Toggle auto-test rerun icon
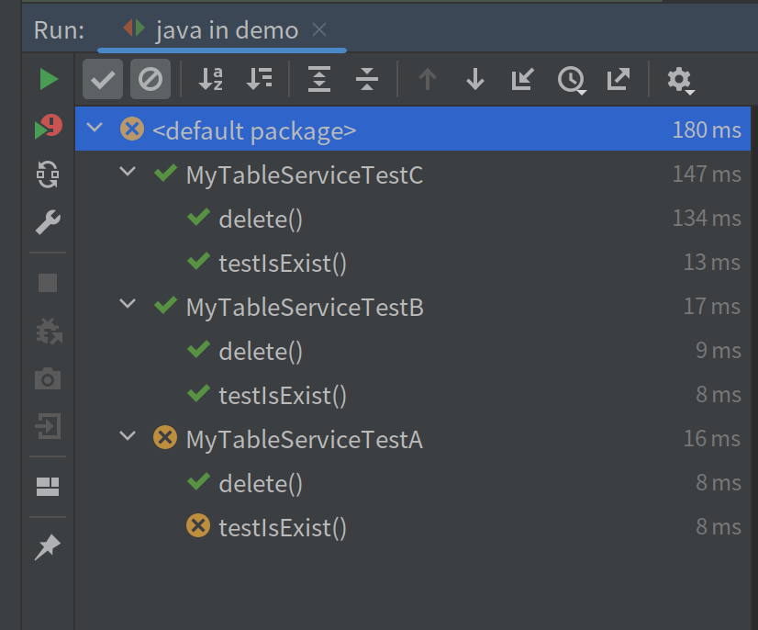The image size is (758, 630). (48, 174)
